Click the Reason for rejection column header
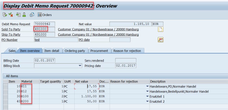The image size is (228, 110). coord(130,81)
